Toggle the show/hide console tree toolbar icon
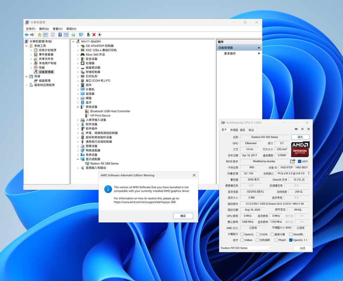This screenshot has height=281, width=343. pos(45,35)
